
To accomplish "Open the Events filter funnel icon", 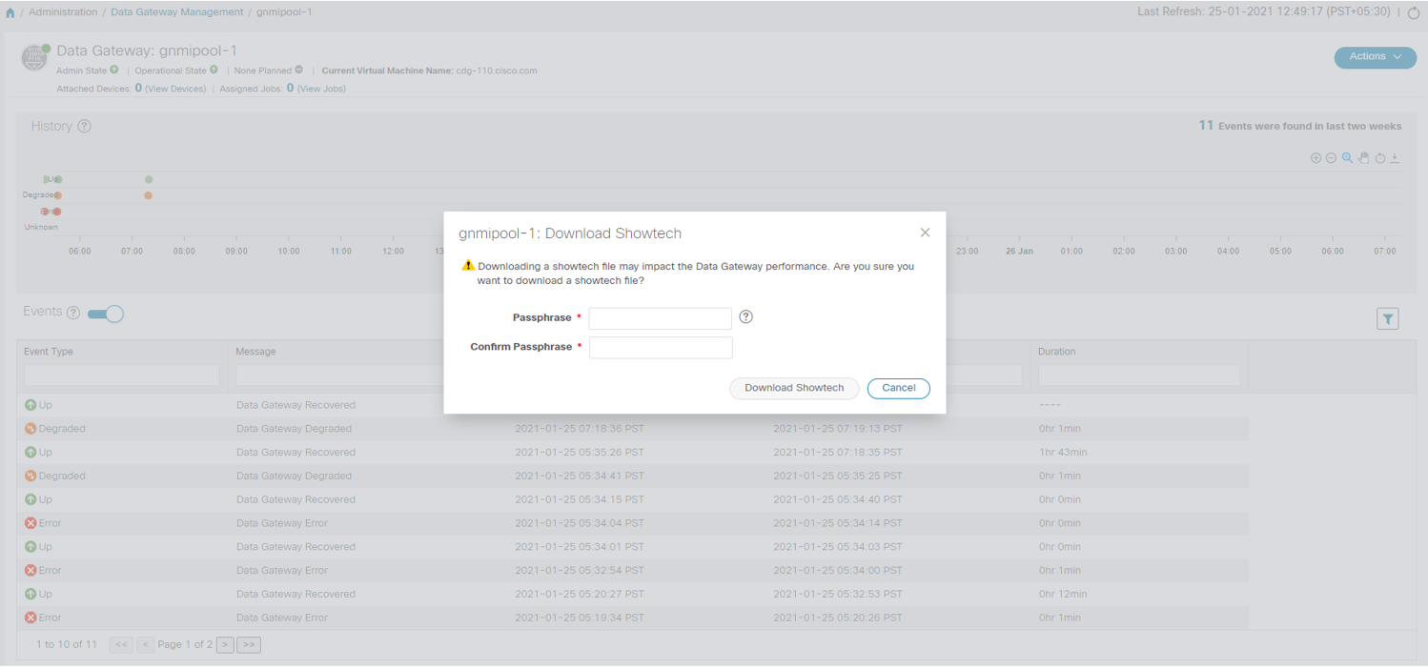I will (x=1387, y=319).
